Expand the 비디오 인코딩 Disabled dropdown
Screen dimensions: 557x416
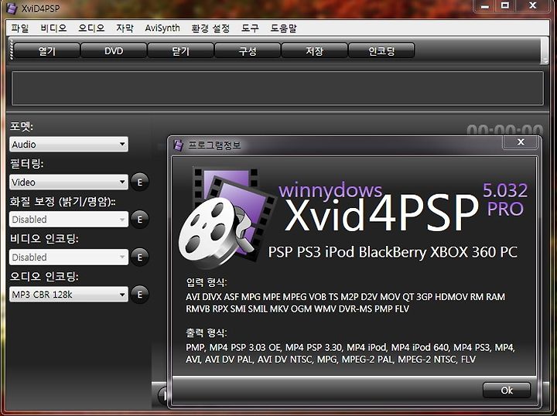pyautogui.click(x=69, y=257)
